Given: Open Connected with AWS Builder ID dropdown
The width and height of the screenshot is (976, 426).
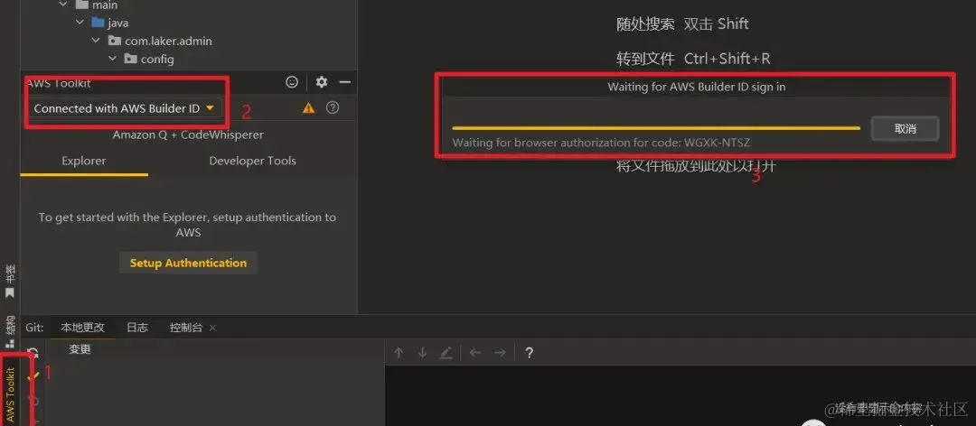Looking at the screenshot, I should [124, 108].
